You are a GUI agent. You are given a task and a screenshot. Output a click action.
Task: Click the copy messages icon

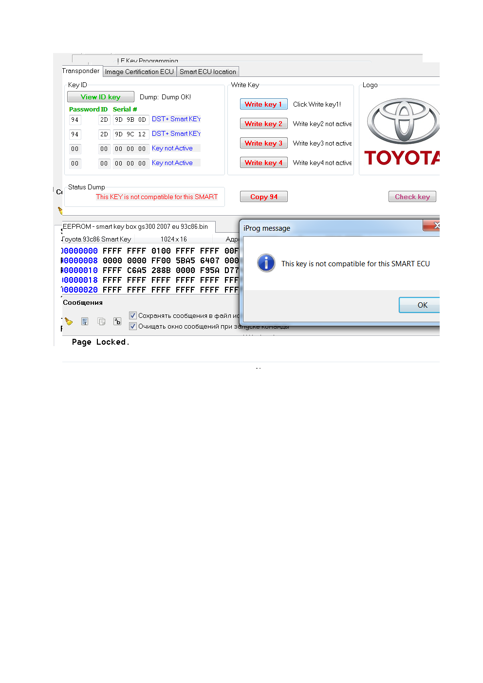101,321
